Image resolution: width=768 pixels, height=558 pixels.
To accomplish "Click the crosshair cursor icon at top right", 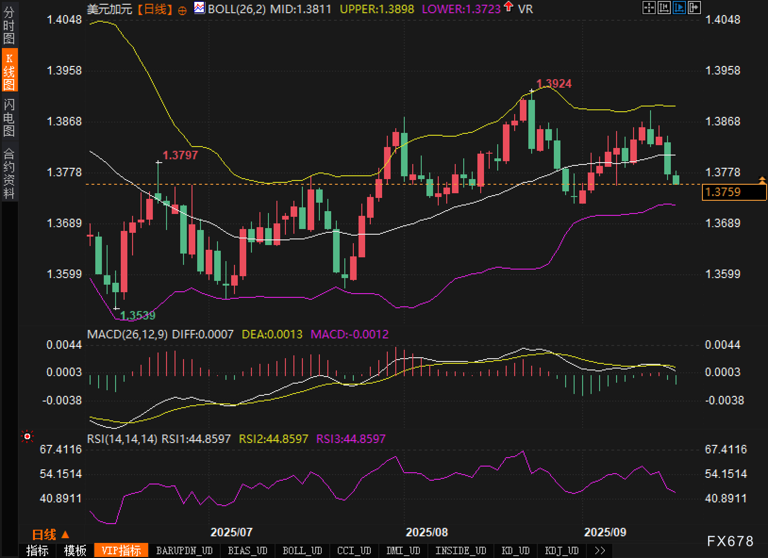I will [649, 8].
